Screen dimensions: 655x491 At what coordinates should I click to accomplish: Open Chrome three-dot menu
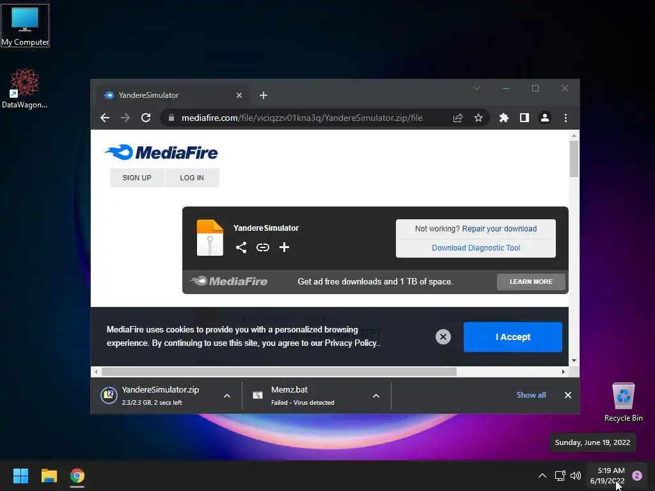click(565, 118)
